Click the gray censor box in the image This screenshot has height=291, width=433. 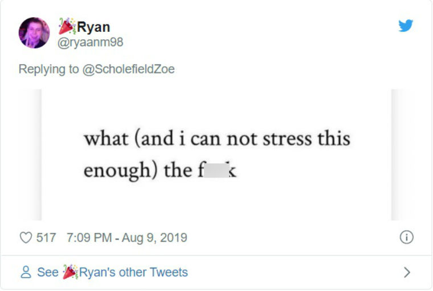[217, 170]
